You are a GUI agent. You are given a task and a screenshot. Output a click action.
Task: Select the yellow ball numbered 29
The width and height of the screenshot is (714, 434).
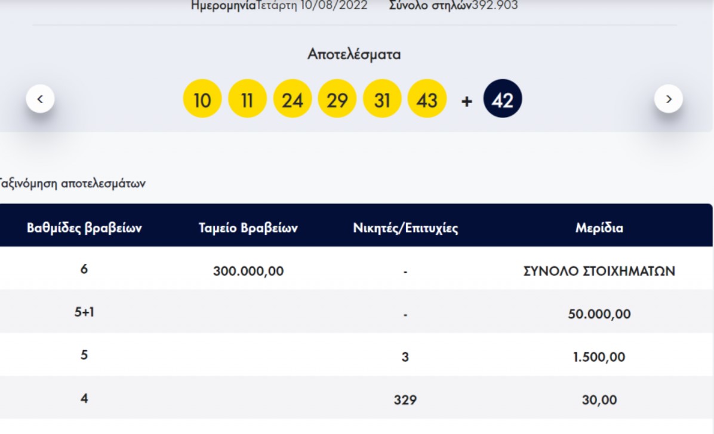click(337, 98)
